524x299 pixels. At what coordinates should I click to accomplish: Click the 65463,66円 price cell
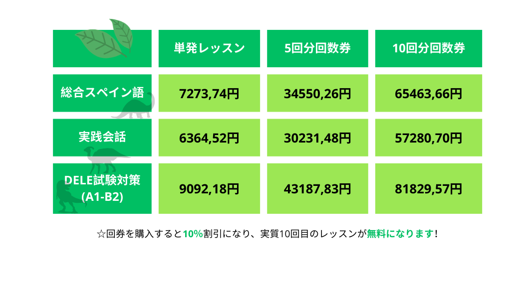tap(428, 93)
